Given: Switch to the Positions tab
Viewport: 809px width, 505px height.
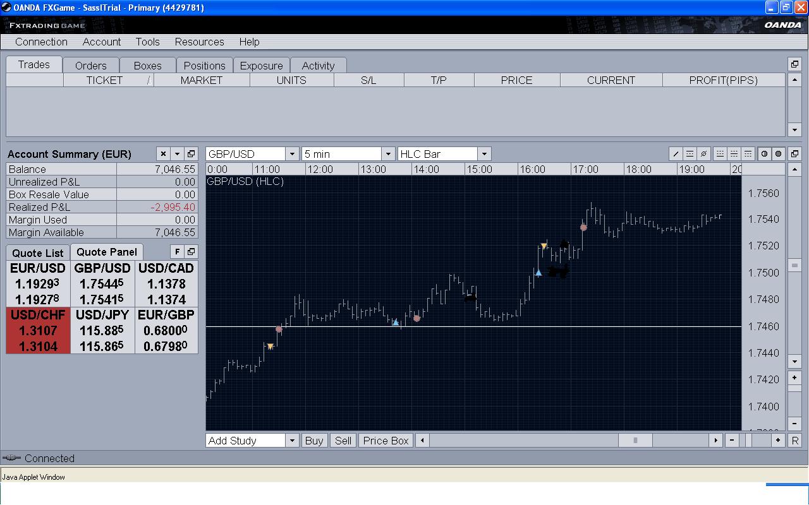Looking at the screenshot, I should click(x=205, y=66).
